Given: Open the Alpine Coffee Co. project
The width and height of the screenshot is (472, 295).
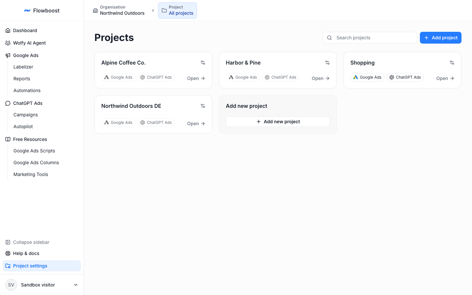Looking at the screenshot, I should click(x=196, y=78).
